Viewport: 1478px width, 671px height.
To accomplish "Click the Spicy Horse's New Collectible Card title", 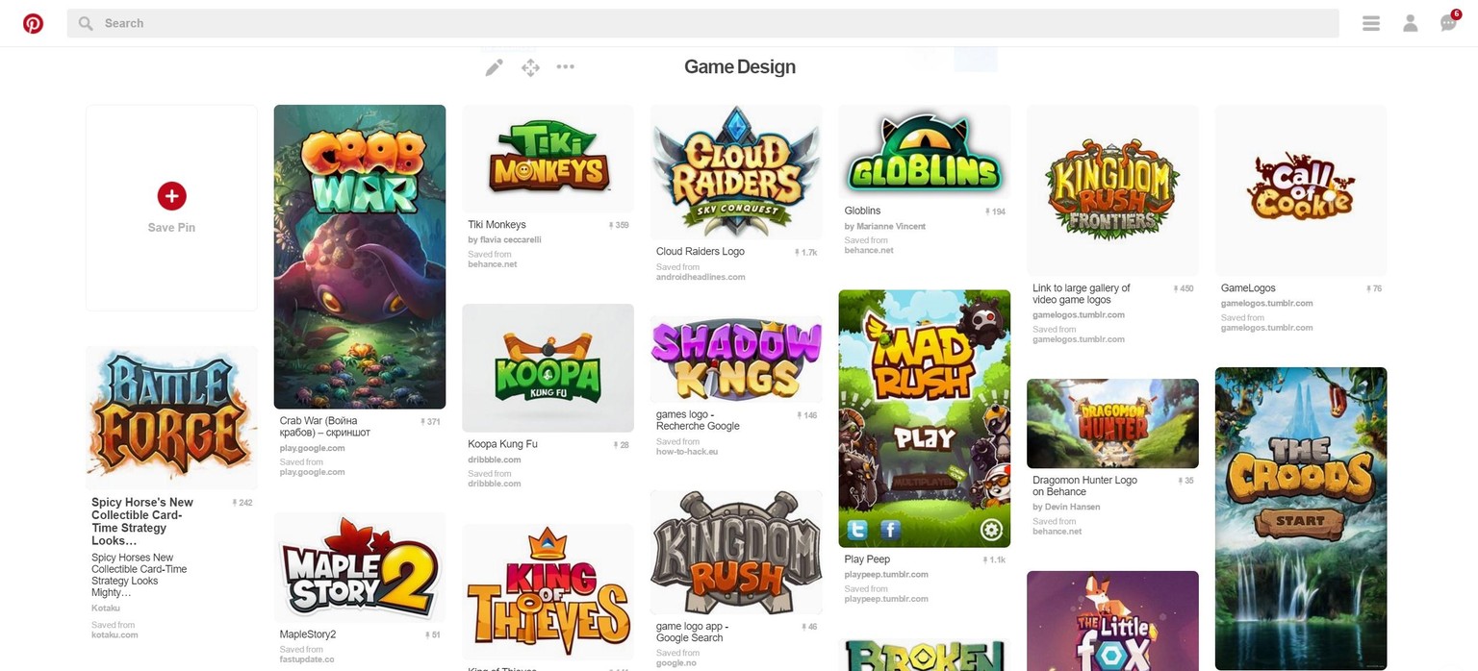I will (142, 521).
